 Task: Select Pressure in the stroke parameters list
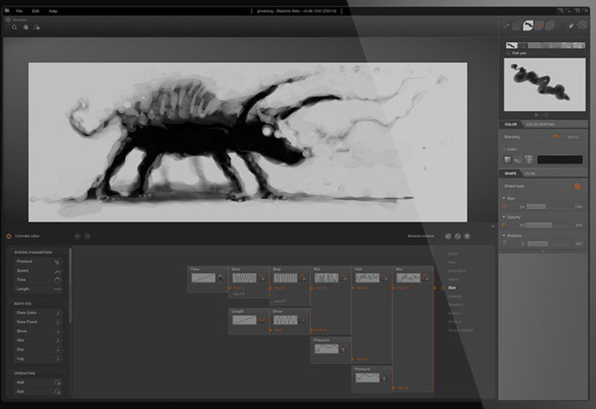38,261
